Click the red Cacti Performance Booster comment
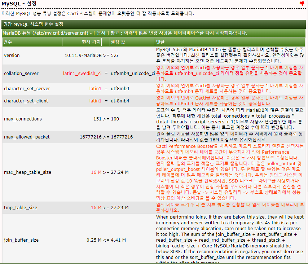The image size is (308, 264). point(230,172)
